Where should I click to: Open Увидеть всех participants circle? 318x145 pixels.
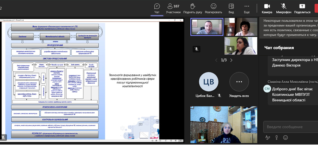[x=239, y=82]
